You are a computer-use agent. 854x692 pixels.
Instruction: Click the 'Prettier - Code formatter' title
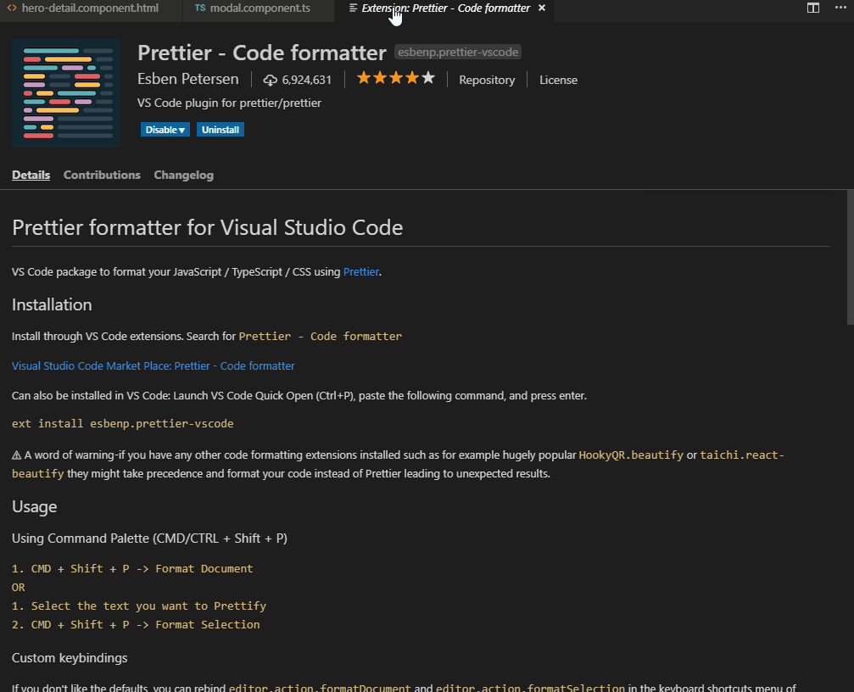coord(262,53)
